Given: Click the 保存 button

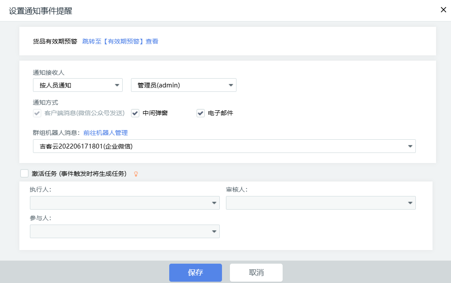Looking at the screenshot, I should (x=196, y=272).
